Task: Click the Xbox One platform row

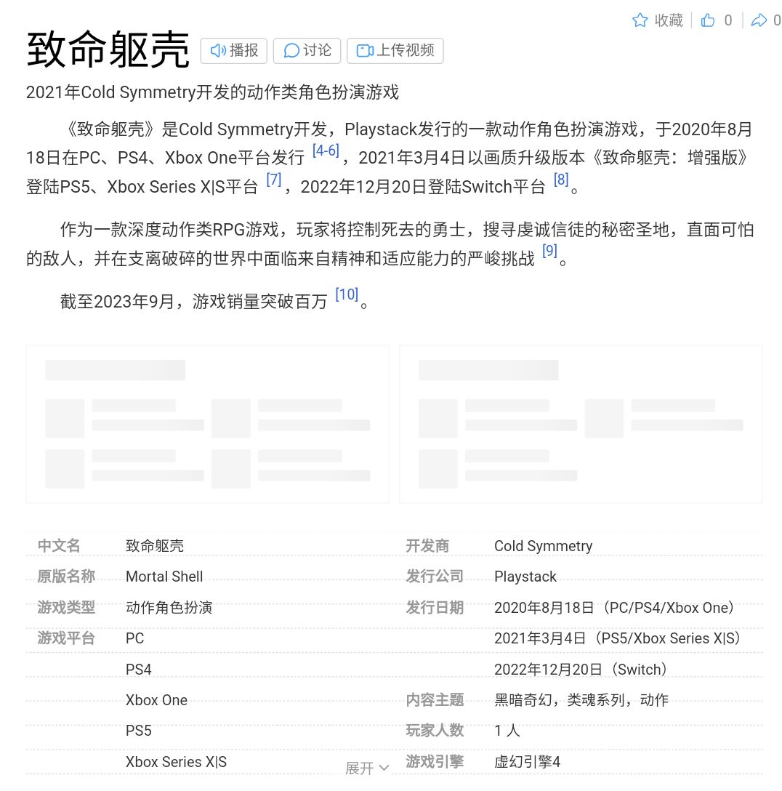Action: (x=156, y=699)
